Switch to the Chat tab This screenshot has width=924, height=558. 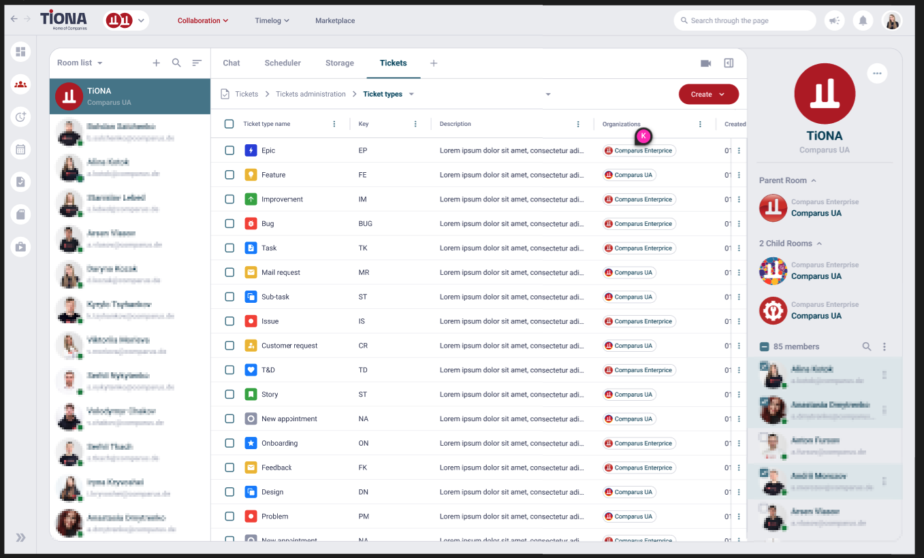[x=232, y=63]
